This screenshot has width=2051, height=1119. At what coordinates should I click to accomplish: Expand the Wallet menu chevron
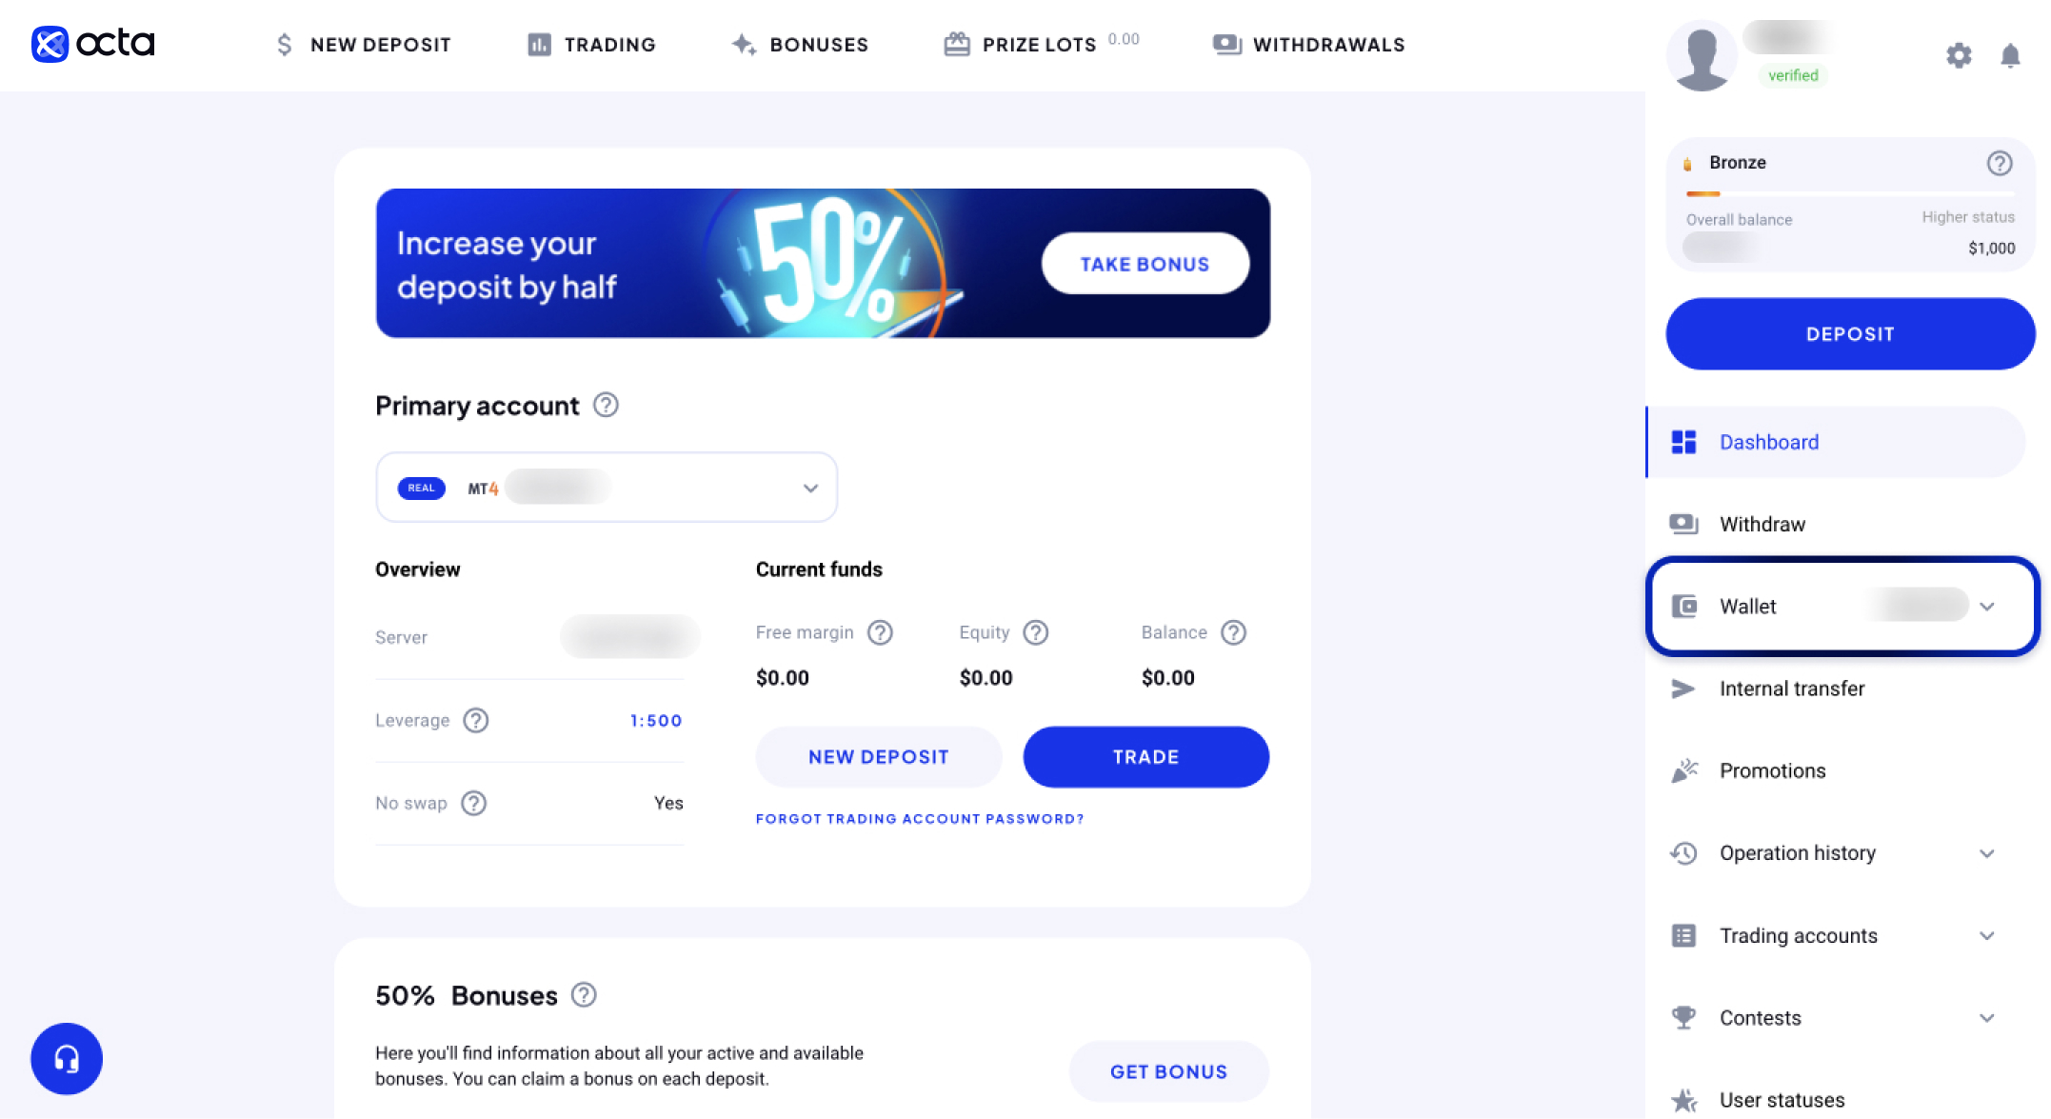click(x=1987, y=607)
